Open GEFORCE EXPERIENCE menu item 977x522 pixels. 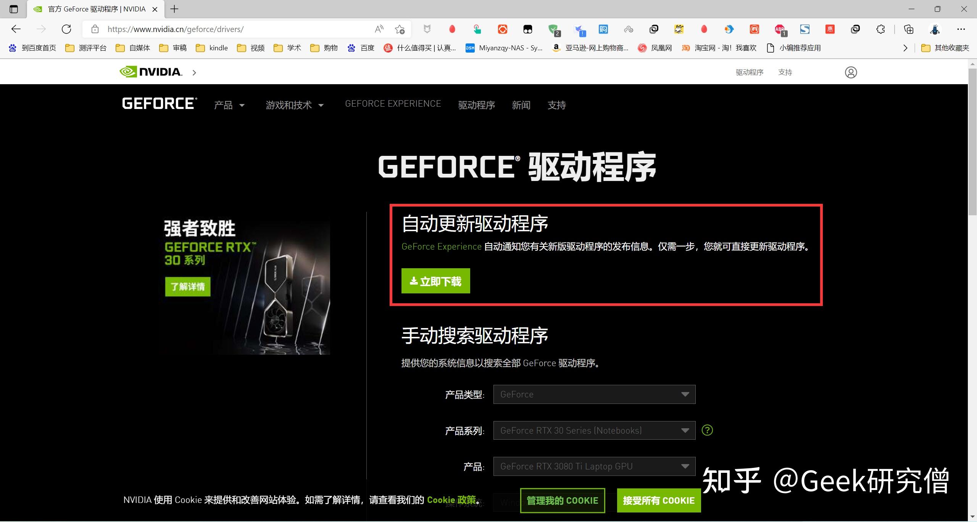point(393,104)
